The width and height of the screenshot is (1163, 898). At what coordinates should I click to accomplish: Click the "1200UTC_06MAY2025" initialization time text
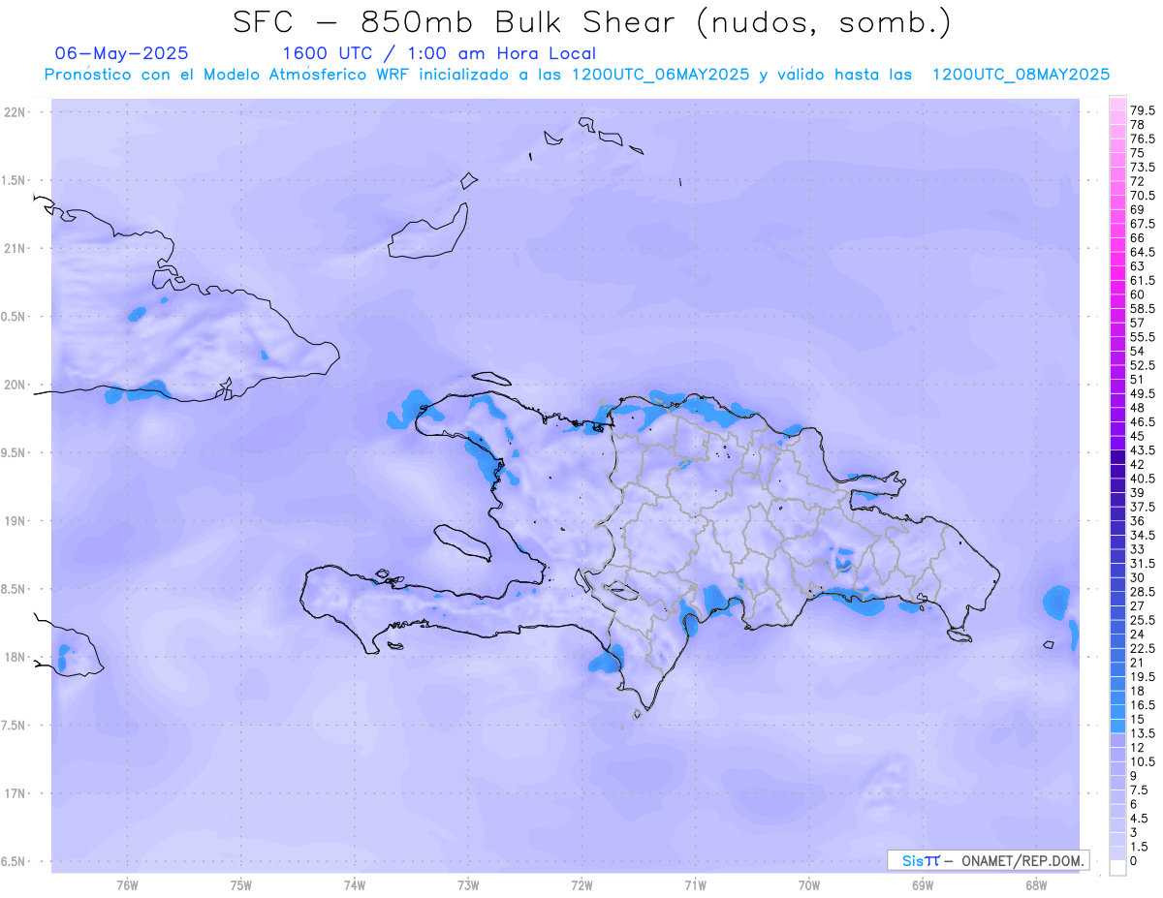[x=660, y=75]
